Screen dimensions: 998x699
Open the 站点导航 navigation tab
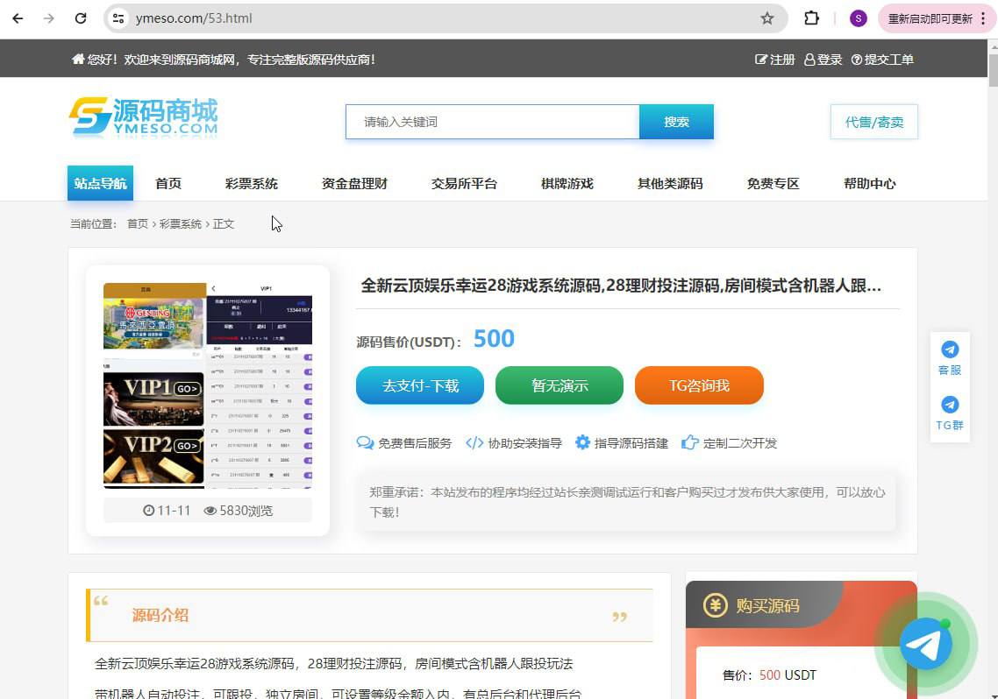100,183
